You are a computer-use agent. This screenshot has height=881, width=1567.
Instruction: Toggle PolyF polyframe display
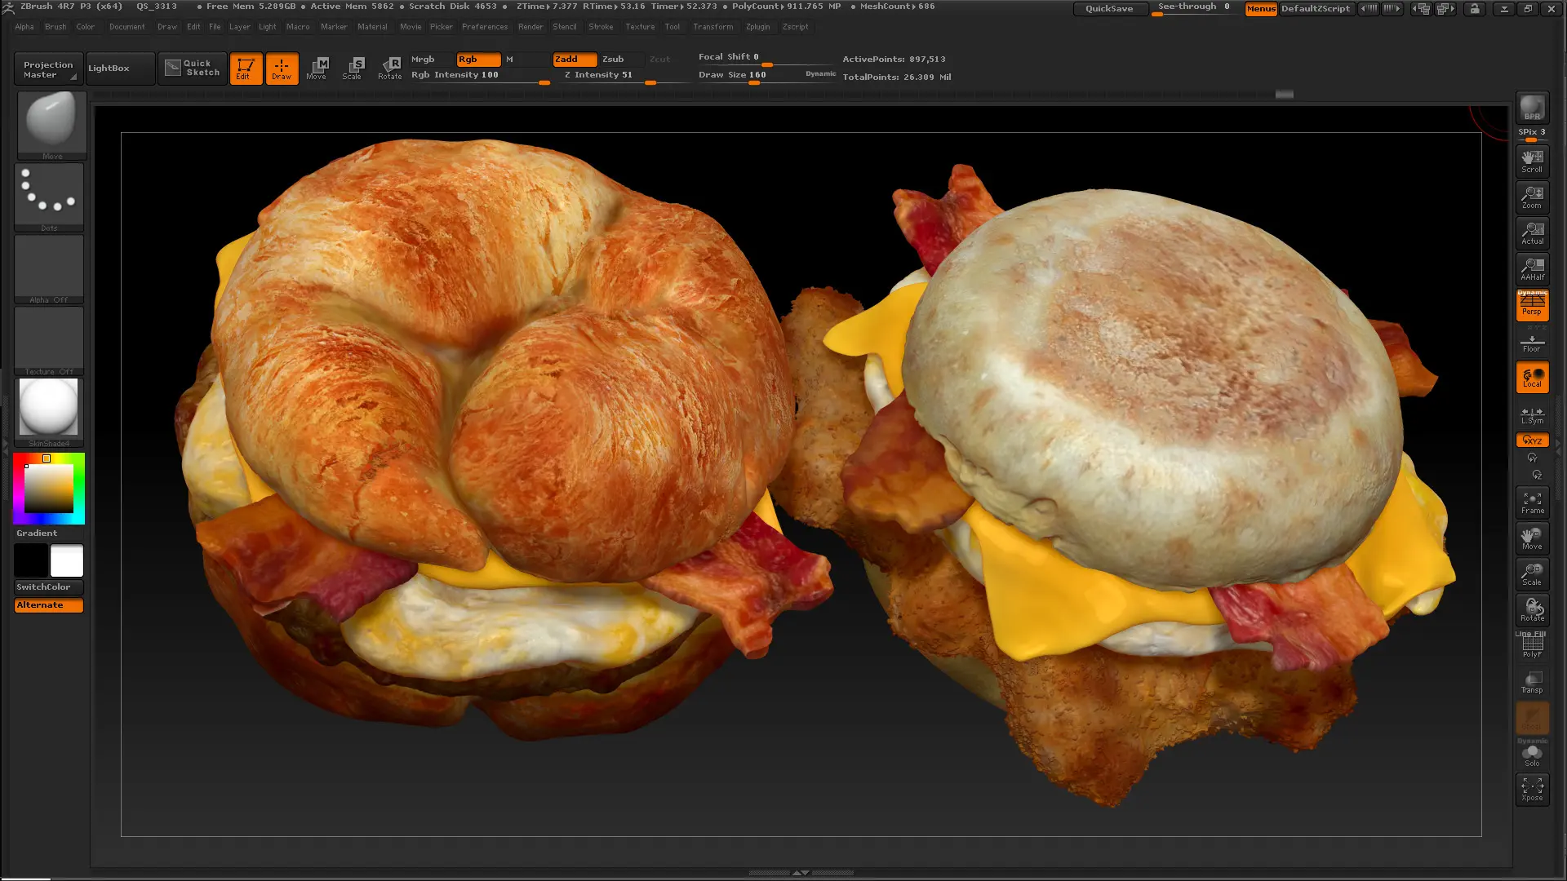tap(1532, 646)
